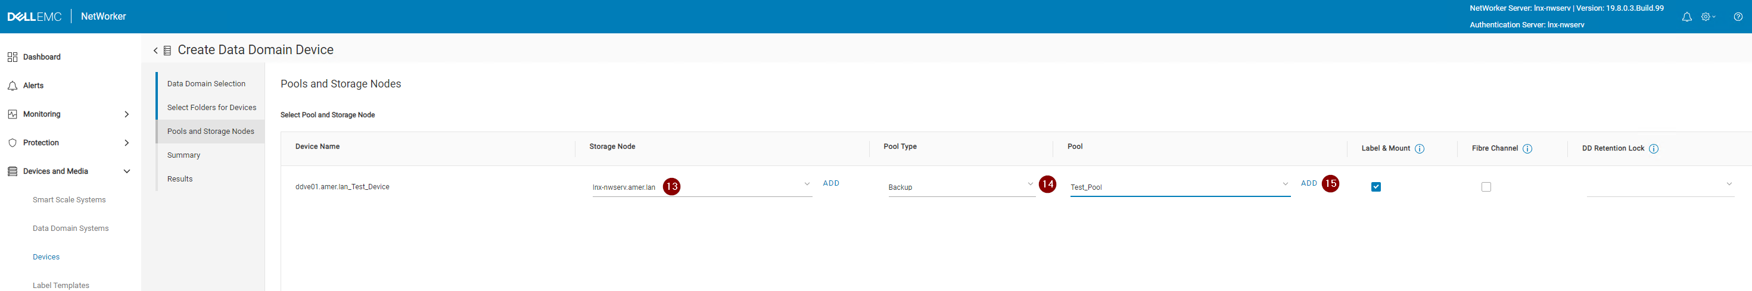1752x291 pixels.
Task: Go to the Summary wizard step
Action: coord(183,155)
